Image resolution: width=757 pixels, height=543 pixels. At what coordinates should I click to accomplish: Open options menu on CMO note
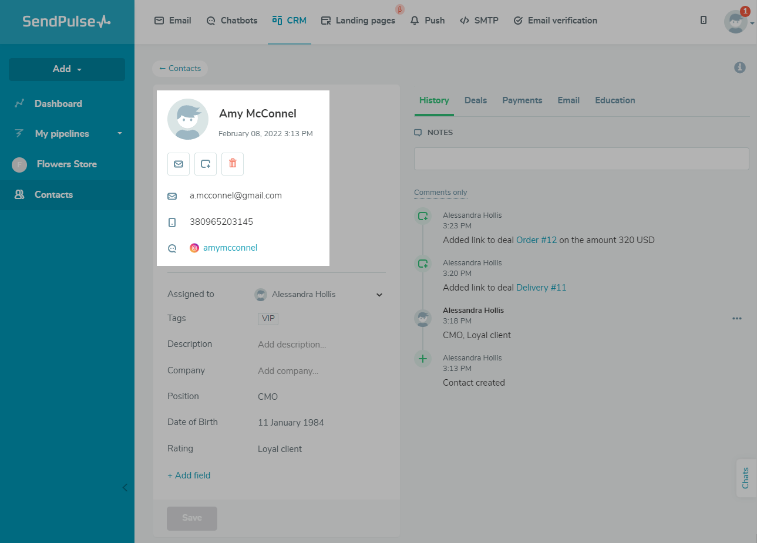[736, 318]
